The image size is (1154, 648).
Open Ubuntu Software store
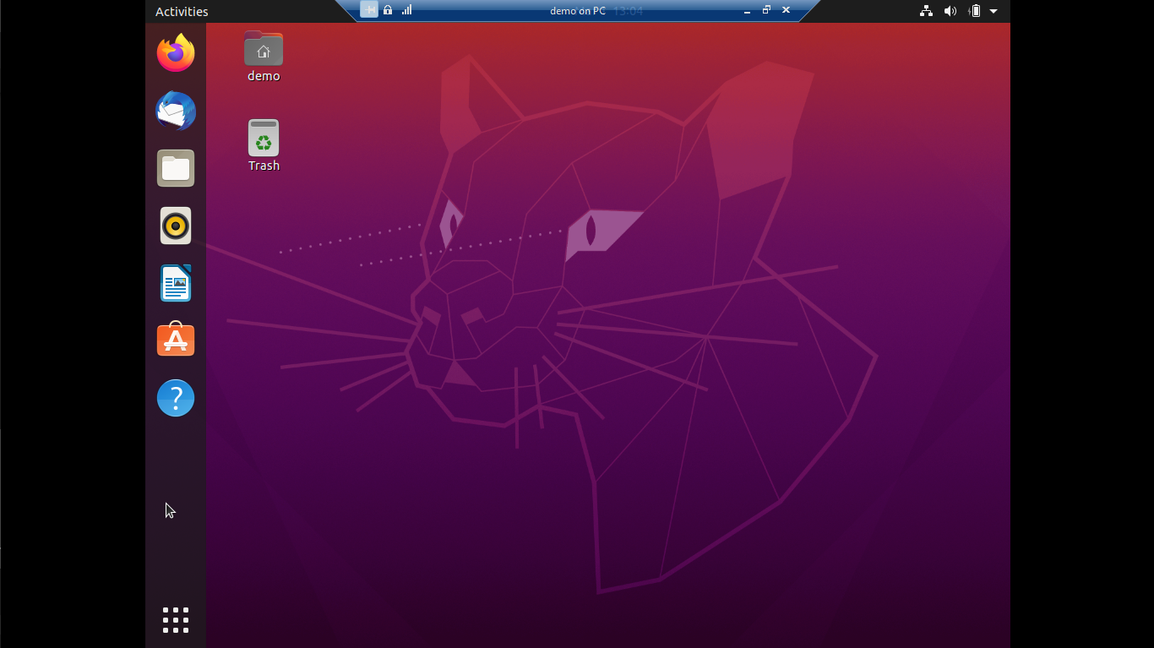(x=175, y=340)
